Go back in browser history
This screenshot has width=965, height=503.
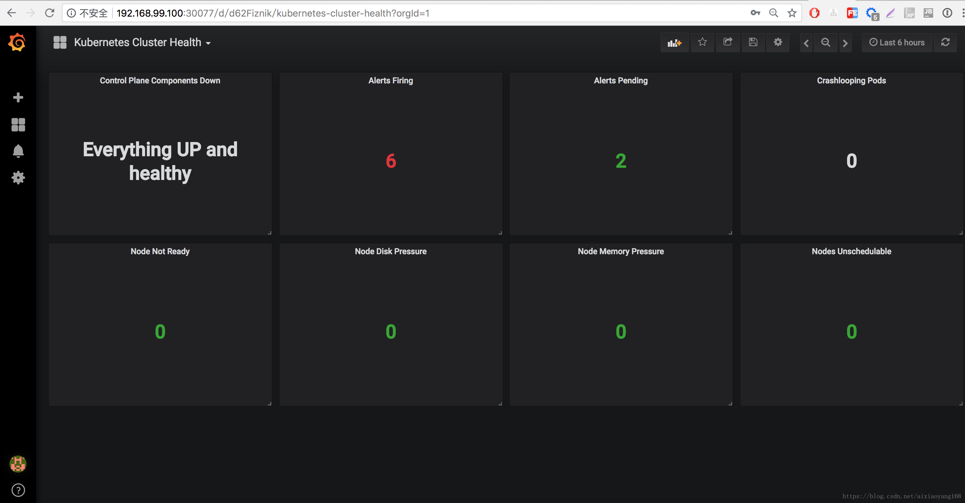[x=12, y=13]
